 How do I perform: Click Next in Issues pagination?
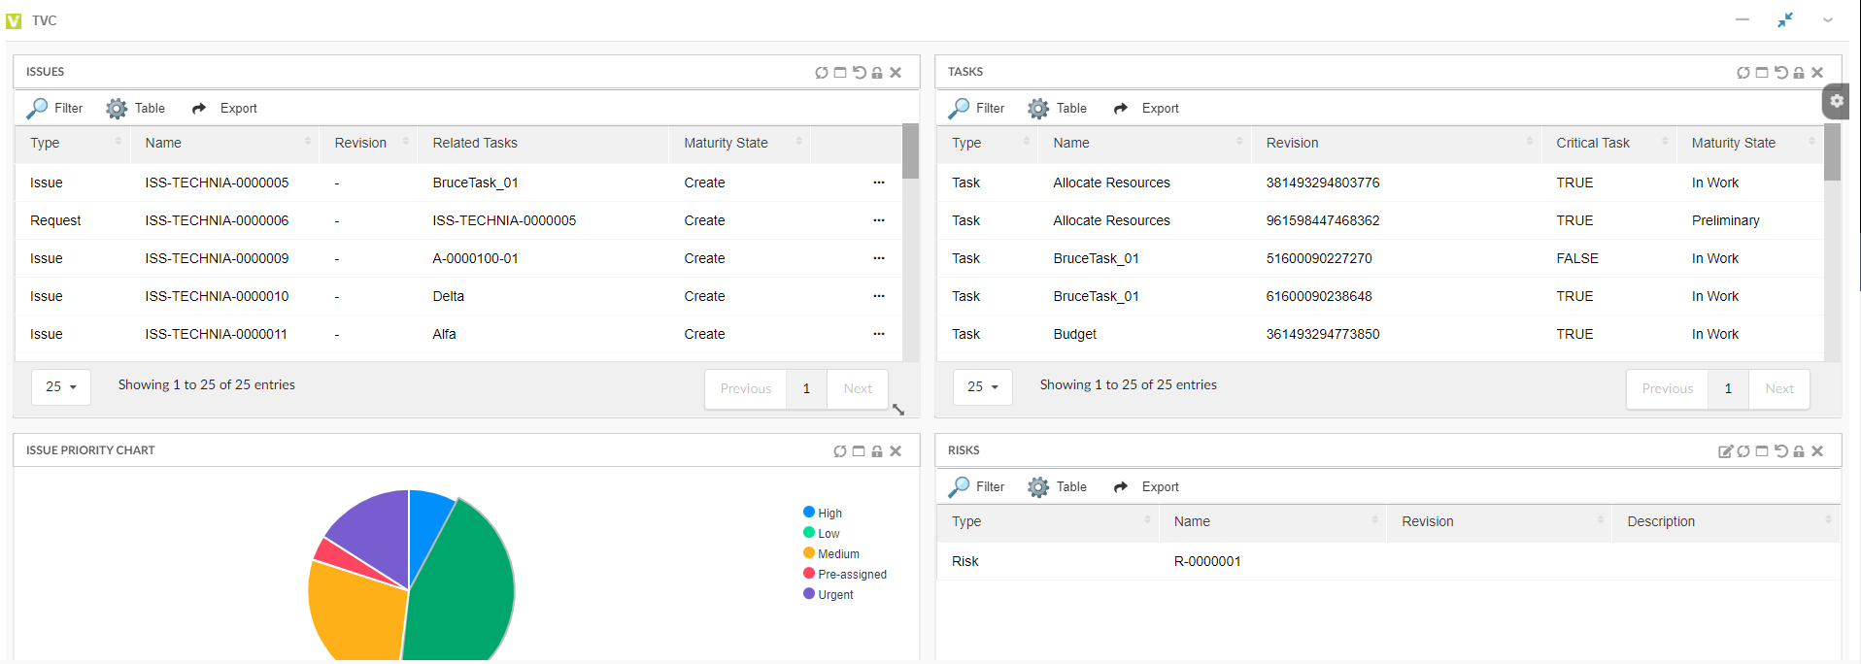click(x=858, y=389)
